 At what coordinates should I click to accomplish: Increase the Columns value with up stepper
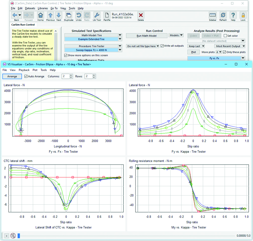[x=71, y=75]
